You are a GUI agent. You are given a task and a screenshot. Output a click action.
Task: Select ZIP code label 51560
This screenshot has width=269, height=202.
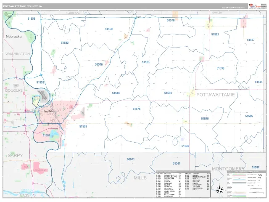point(168,93)
